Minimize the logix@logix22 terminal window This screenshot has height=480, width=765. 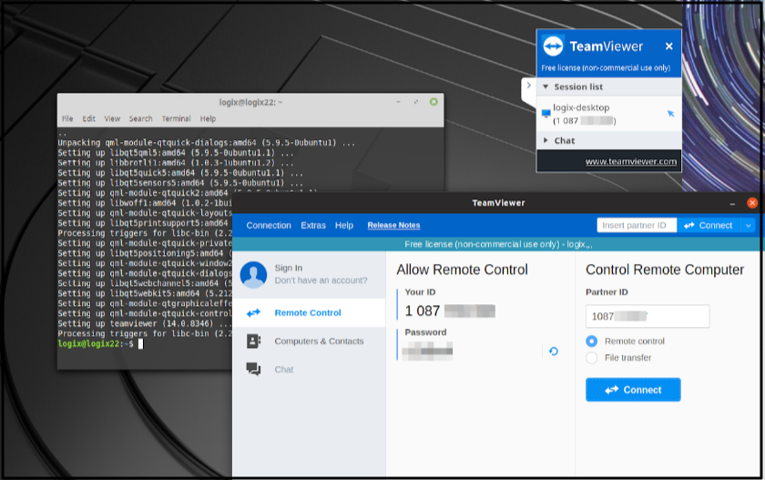398,102
